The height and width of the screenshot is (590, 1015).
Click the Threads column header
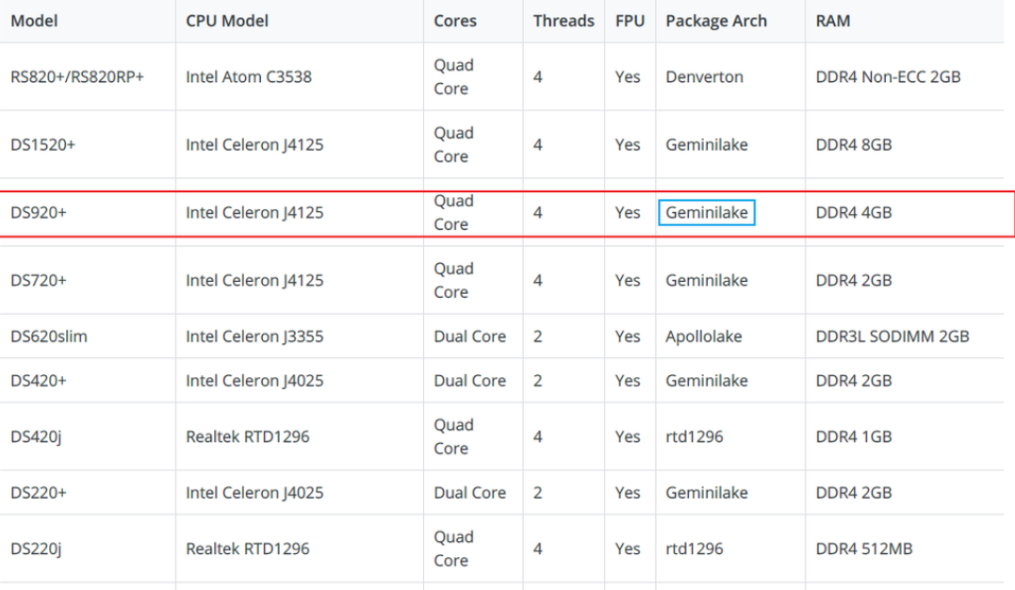coord(563,21)
